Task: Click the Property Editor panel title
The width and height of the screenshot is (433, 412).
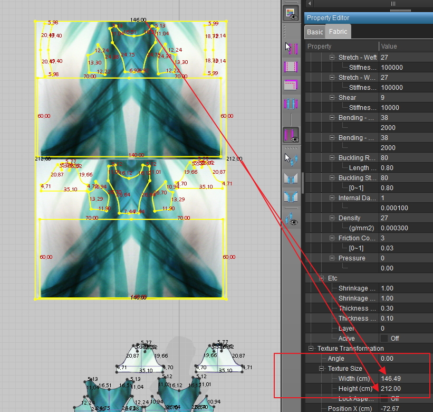Action: [x=328, y=18]
